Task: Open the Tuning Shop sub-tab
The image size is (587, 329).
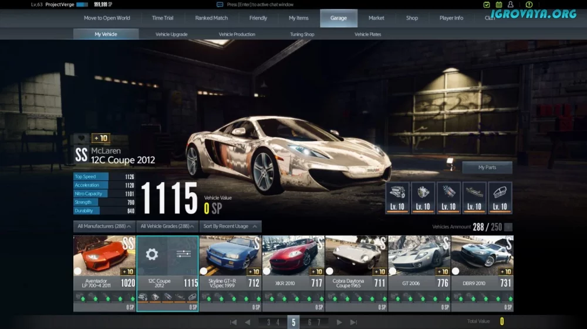Action: [x=302, y=35]
